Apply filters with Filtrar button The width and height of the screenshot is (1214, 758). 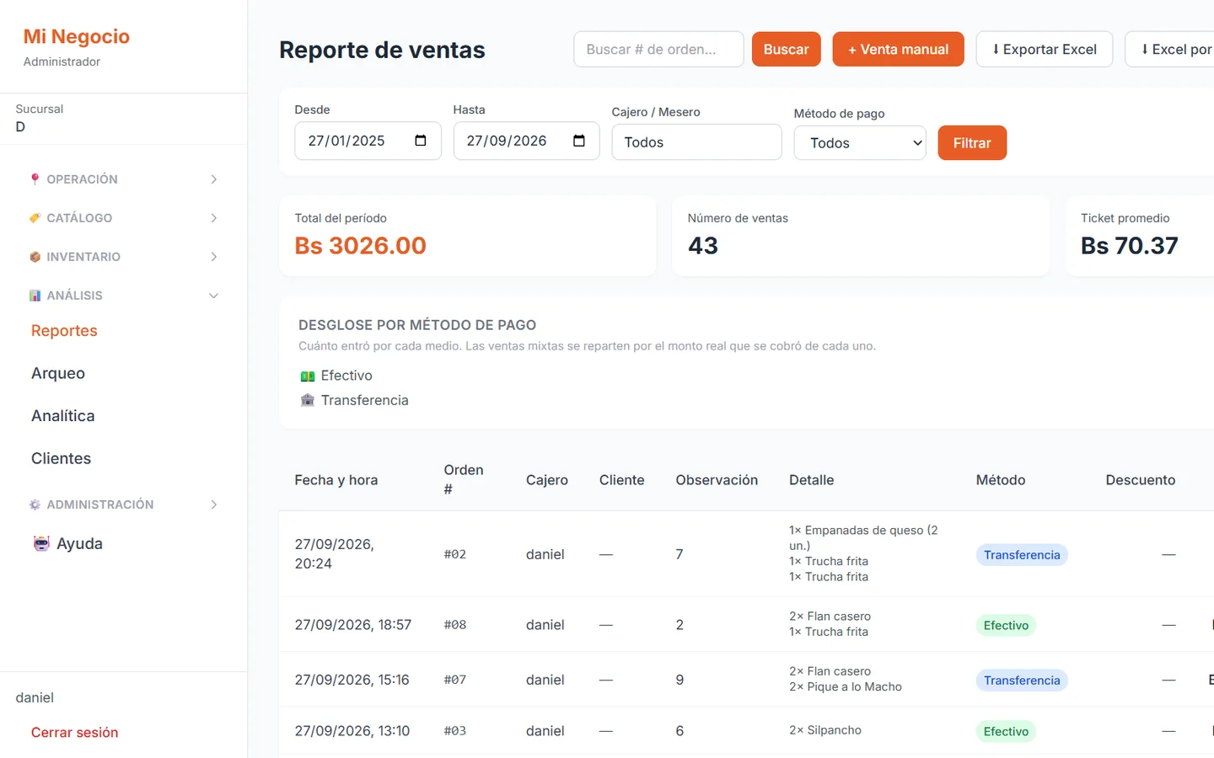pos(972,143)
